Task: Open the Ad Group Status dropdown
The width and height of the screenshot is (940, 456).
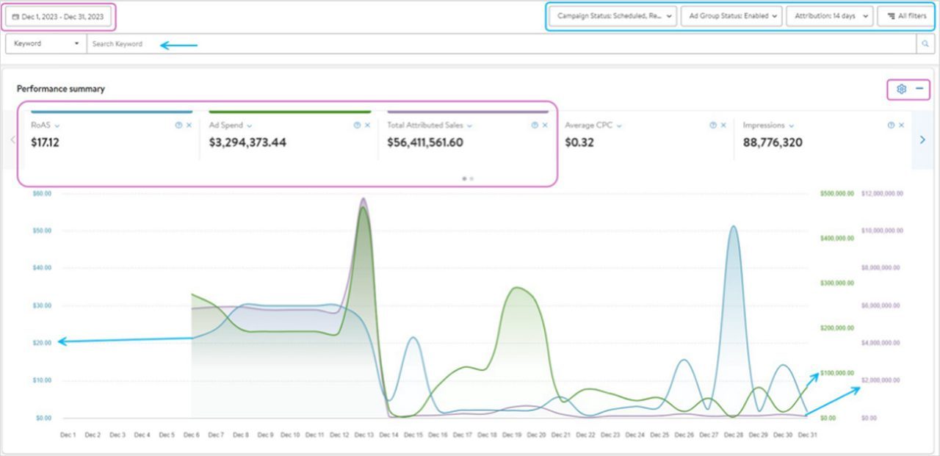Action: click(729, 16)
